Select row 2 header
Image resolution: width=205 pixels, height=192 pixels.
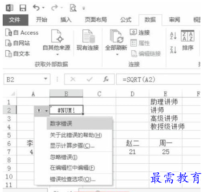(9, 110)
